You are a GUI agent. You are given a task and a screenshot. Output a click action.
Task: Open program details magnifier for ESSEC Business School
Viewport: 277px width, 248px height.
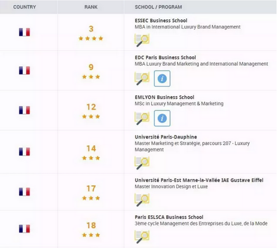(x=142, y=40)
